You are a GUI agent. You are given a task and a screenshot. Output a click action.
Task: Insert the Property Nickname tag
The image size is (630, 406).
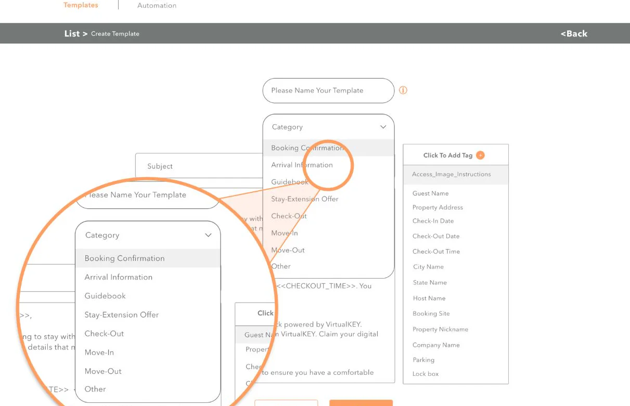click(x=440, y=329)
